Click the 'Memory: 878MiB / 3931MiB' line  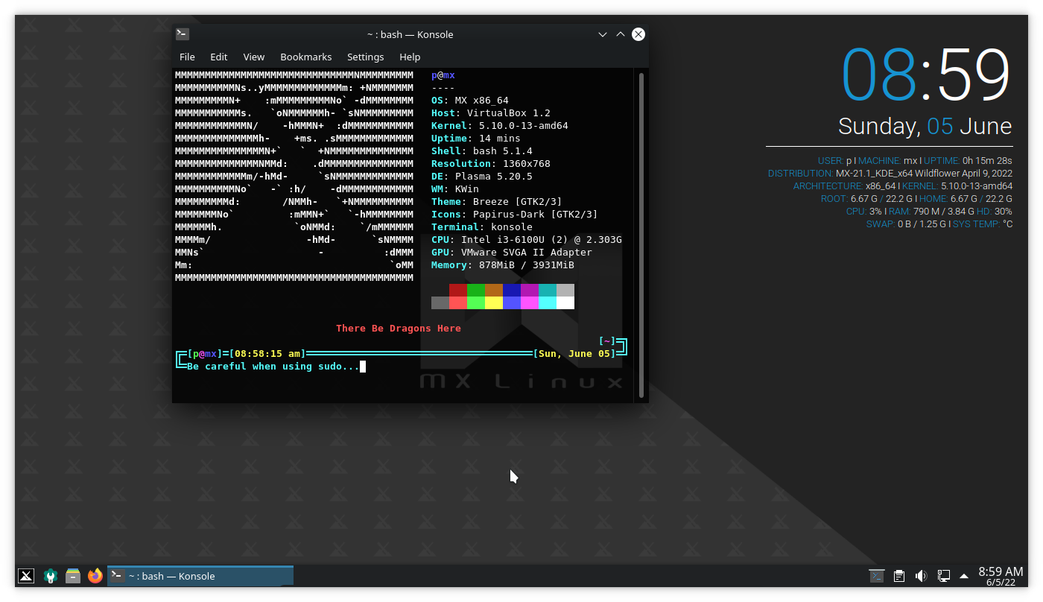pyautogui.click(x=503, y=265)
